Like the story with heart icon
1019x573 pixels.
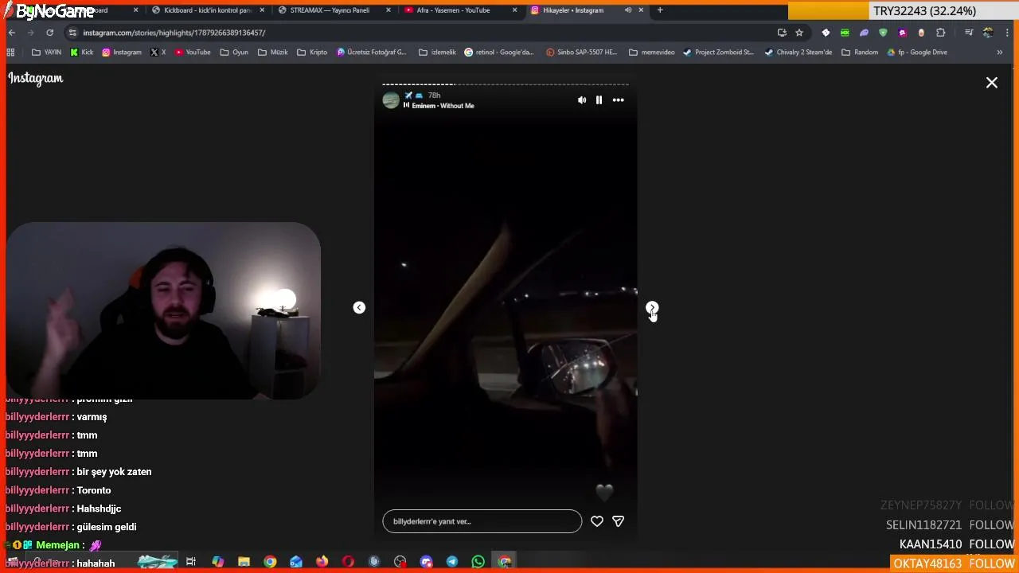(x=597, y=521)
